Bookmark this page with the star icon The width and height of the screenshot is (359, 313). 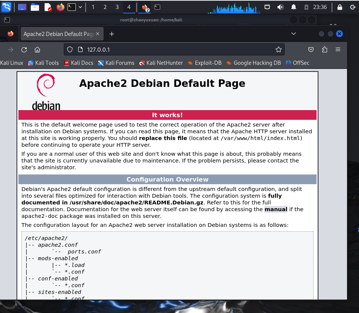click(x=278, y=49)
